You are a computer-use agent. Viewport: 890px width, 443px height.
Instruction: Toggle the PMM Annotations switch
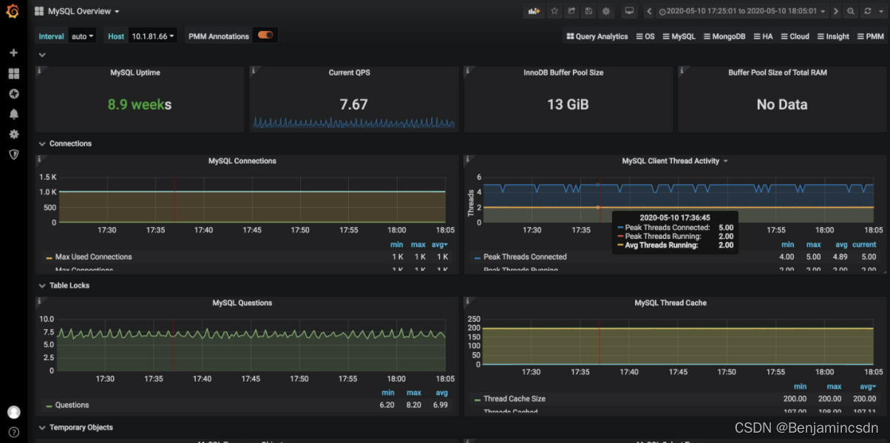click(265, 35)
